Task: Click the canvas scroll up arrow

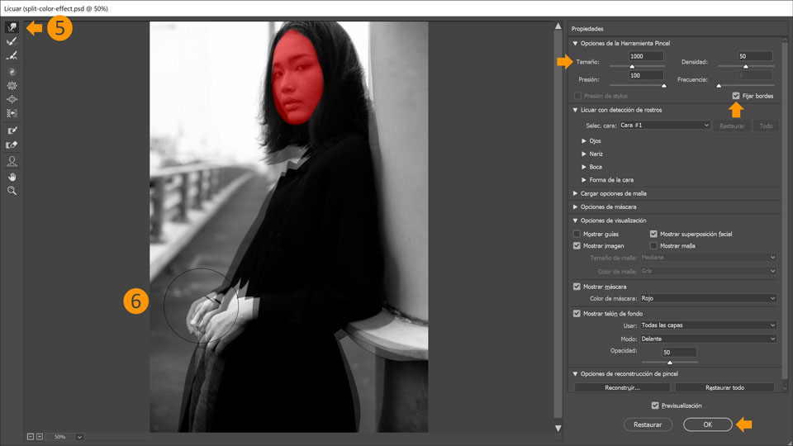Action: click(558, 26)
